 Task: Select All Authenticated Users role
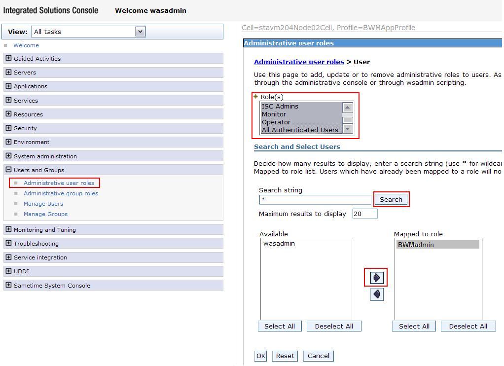[301, 130]
